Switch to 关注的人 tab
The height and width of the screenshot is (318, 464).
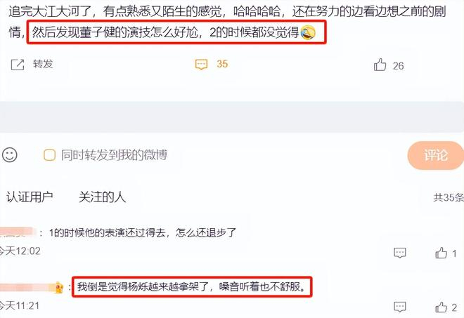[x=102, y=197]
